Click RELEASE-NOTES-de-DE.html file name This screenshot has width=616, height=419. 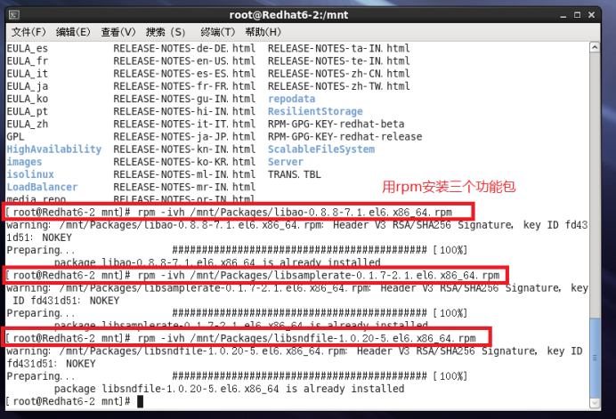click(x=184, y=48)
